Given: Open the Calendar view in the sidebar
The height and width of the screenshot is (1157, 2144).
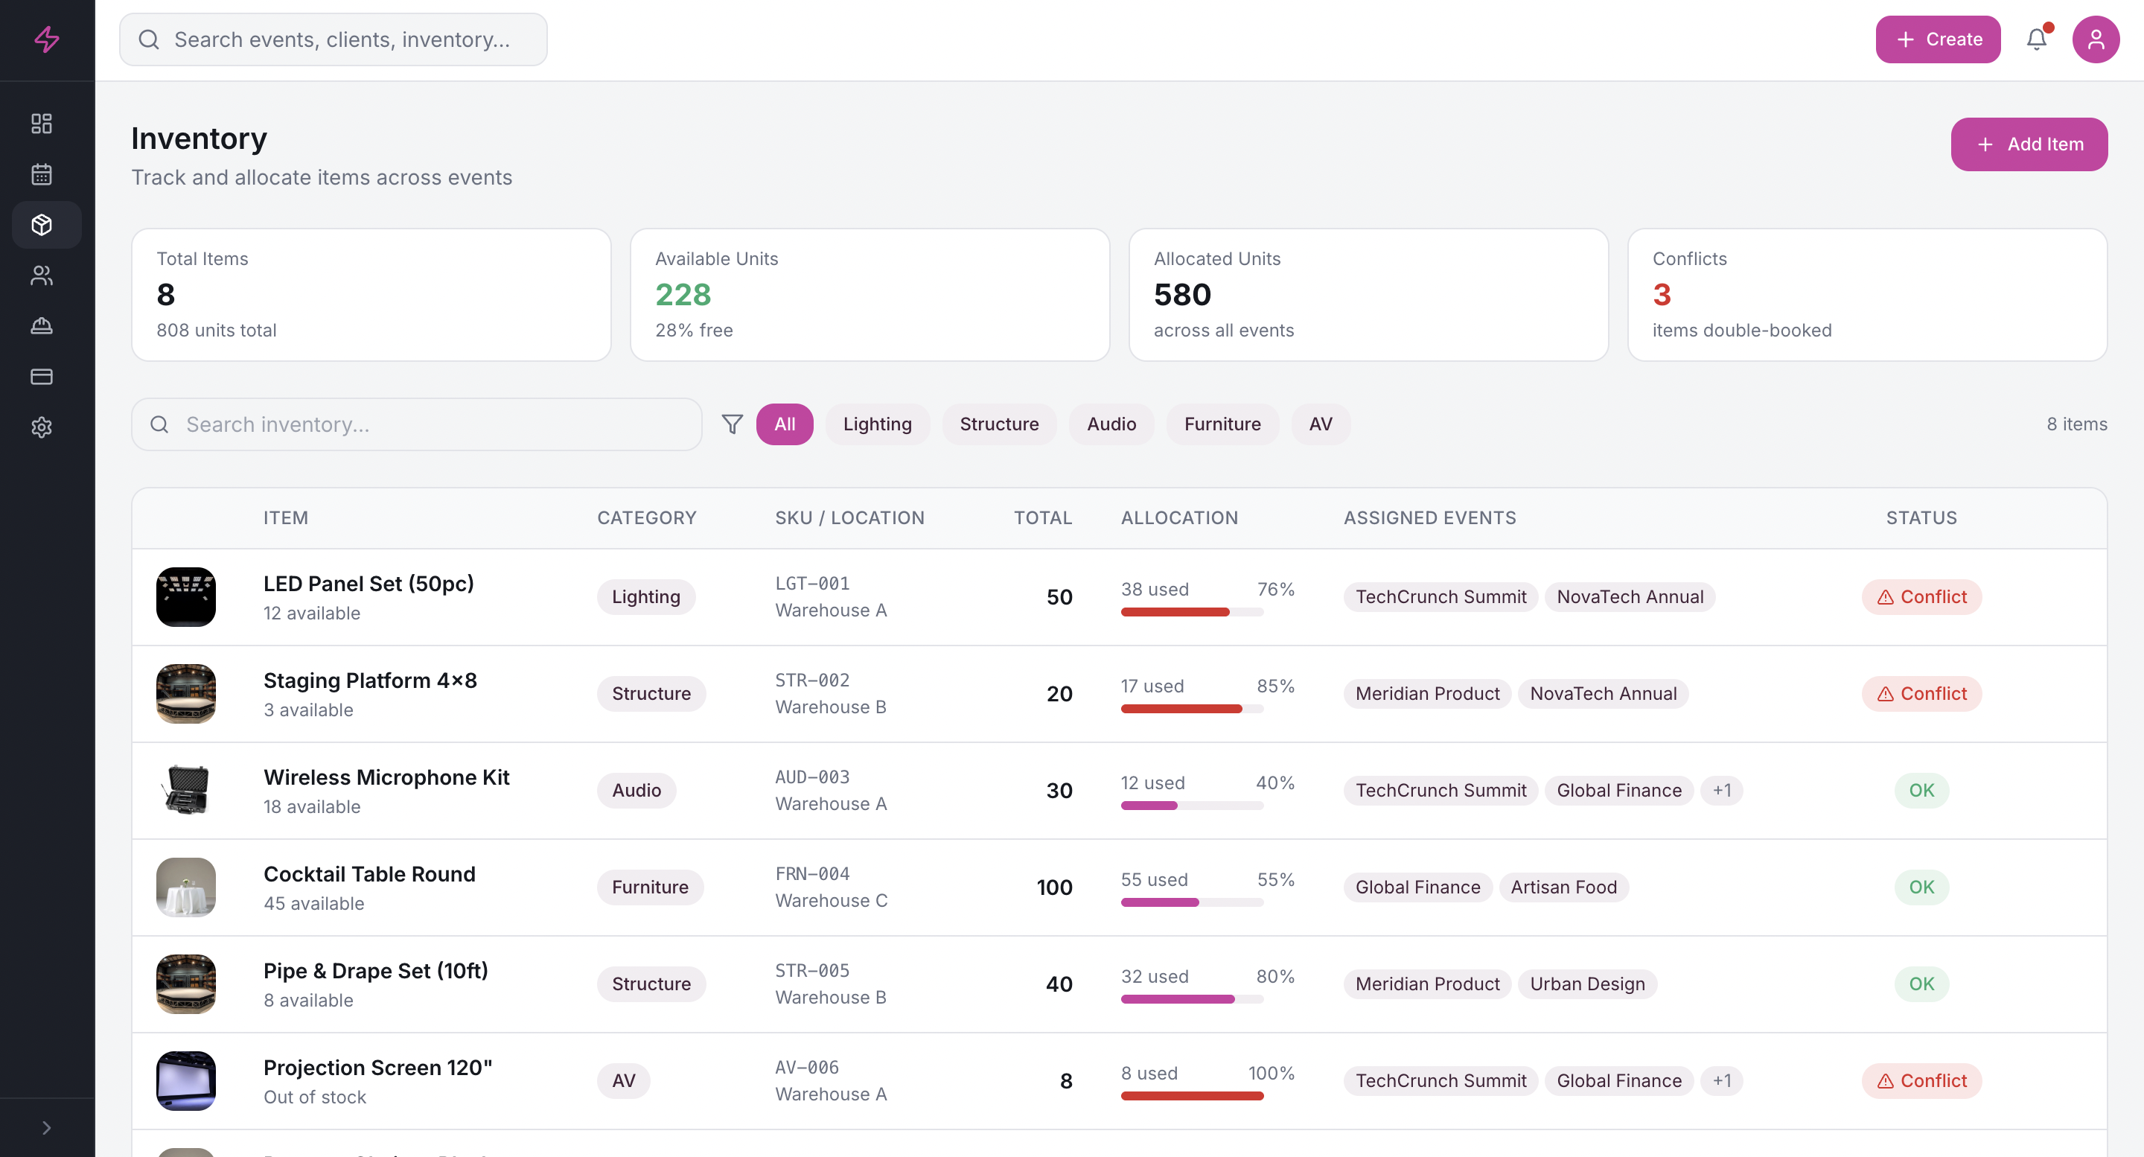Looking at the screenshot, I should tap(42, 174).
